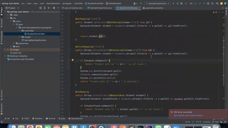Image resolution: width=228 pixels, height=128 pixels.
Task: Open Search Everywhere magnifier icon
Action: [217, 4]
